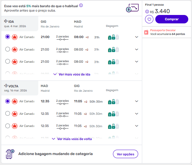The width and height of the screenshot is (192, 165).
Task: Click baggage icons of first outbound flight
Action: [113, 37]
